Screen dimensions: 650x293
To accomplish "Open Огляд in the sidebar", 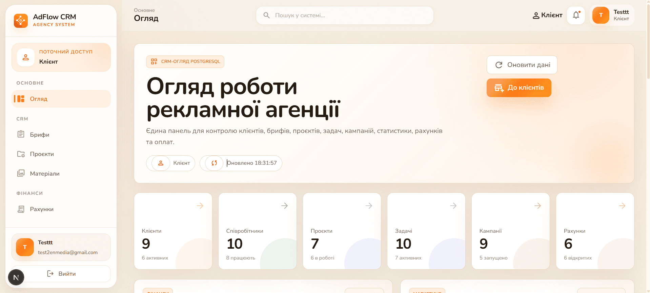I will click(61, 99).
